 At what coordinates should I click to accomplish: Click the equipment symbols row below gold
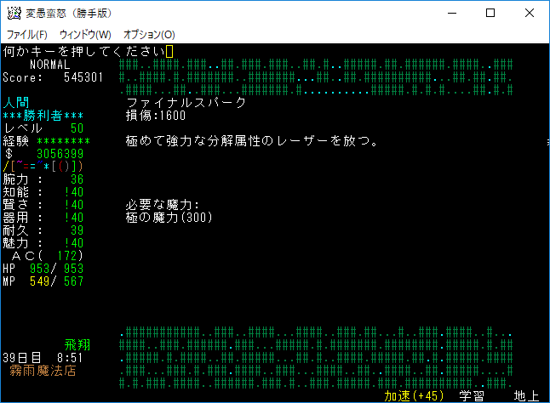click(43, 167)
